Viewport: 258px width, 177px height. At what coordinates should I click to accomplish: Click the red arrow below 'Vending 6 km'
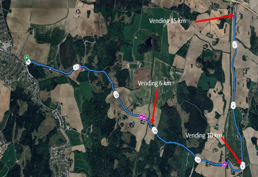point(154,106)
